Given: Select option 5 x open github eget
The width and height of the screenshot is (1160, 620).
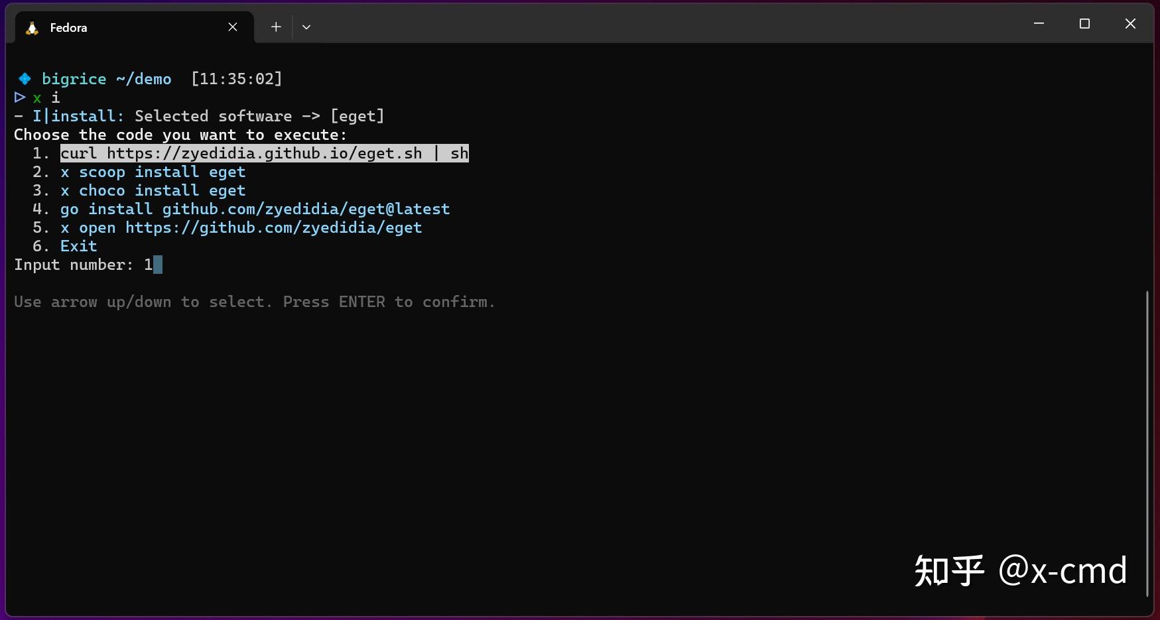Looking at the screenshot, I should coord(241,228).
